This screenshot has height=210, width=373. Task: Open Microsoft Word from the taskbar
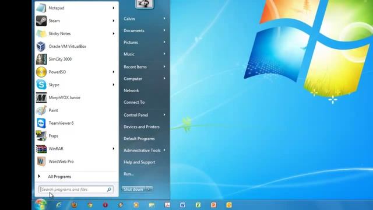pyautogui.click(x=182, y=205)
